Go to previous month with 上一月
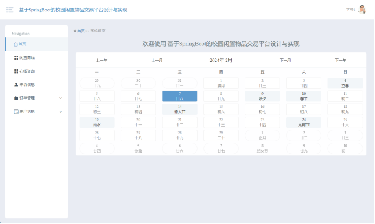 [x=157, y=60]
